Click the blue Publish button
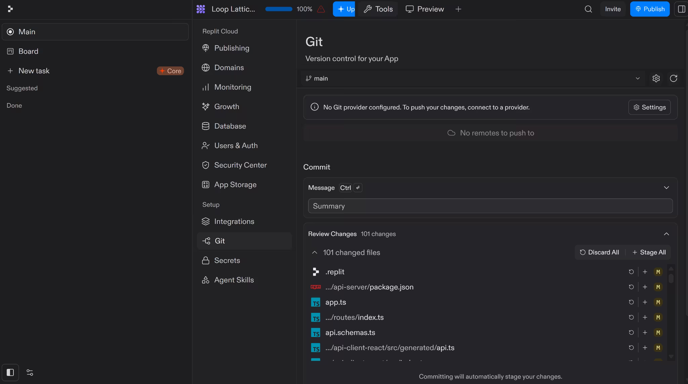The height and width of the screenshot is (384, 688). tap(650, 9)
